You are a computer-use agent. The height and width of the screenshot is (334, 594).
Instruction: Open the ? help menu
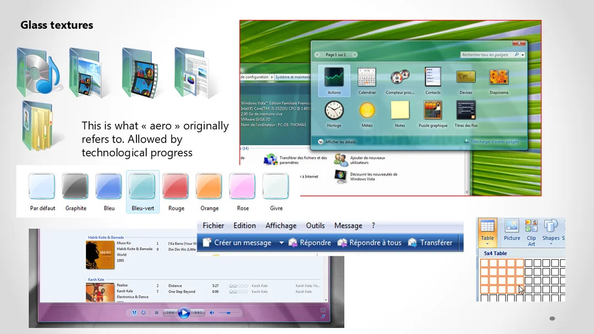coord(373,226)
